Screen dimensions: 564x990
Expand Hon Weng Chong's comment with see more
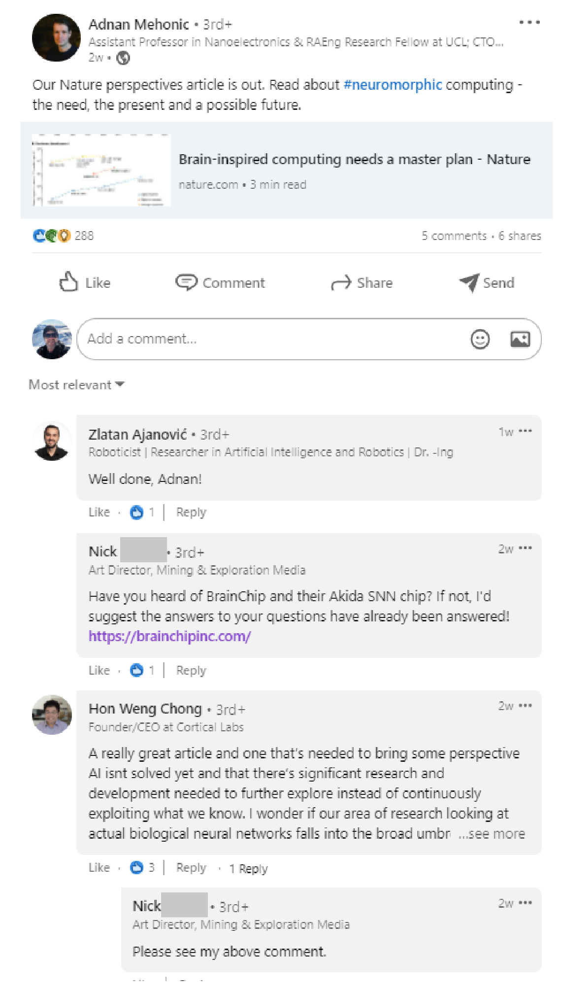[492, 834]
